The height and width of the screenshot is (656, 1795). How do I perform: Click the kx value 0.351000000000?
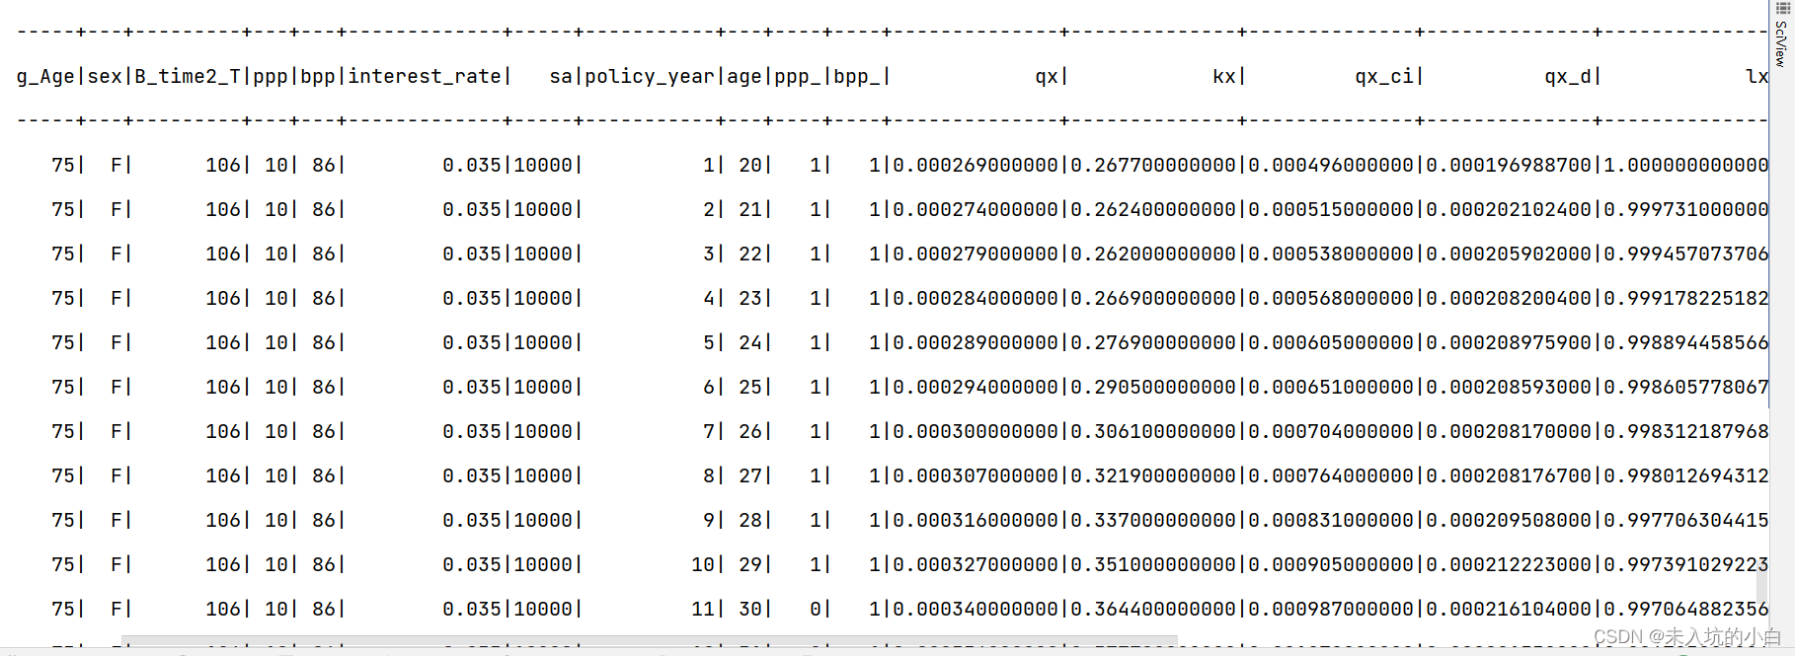(x=1153, y=565)
